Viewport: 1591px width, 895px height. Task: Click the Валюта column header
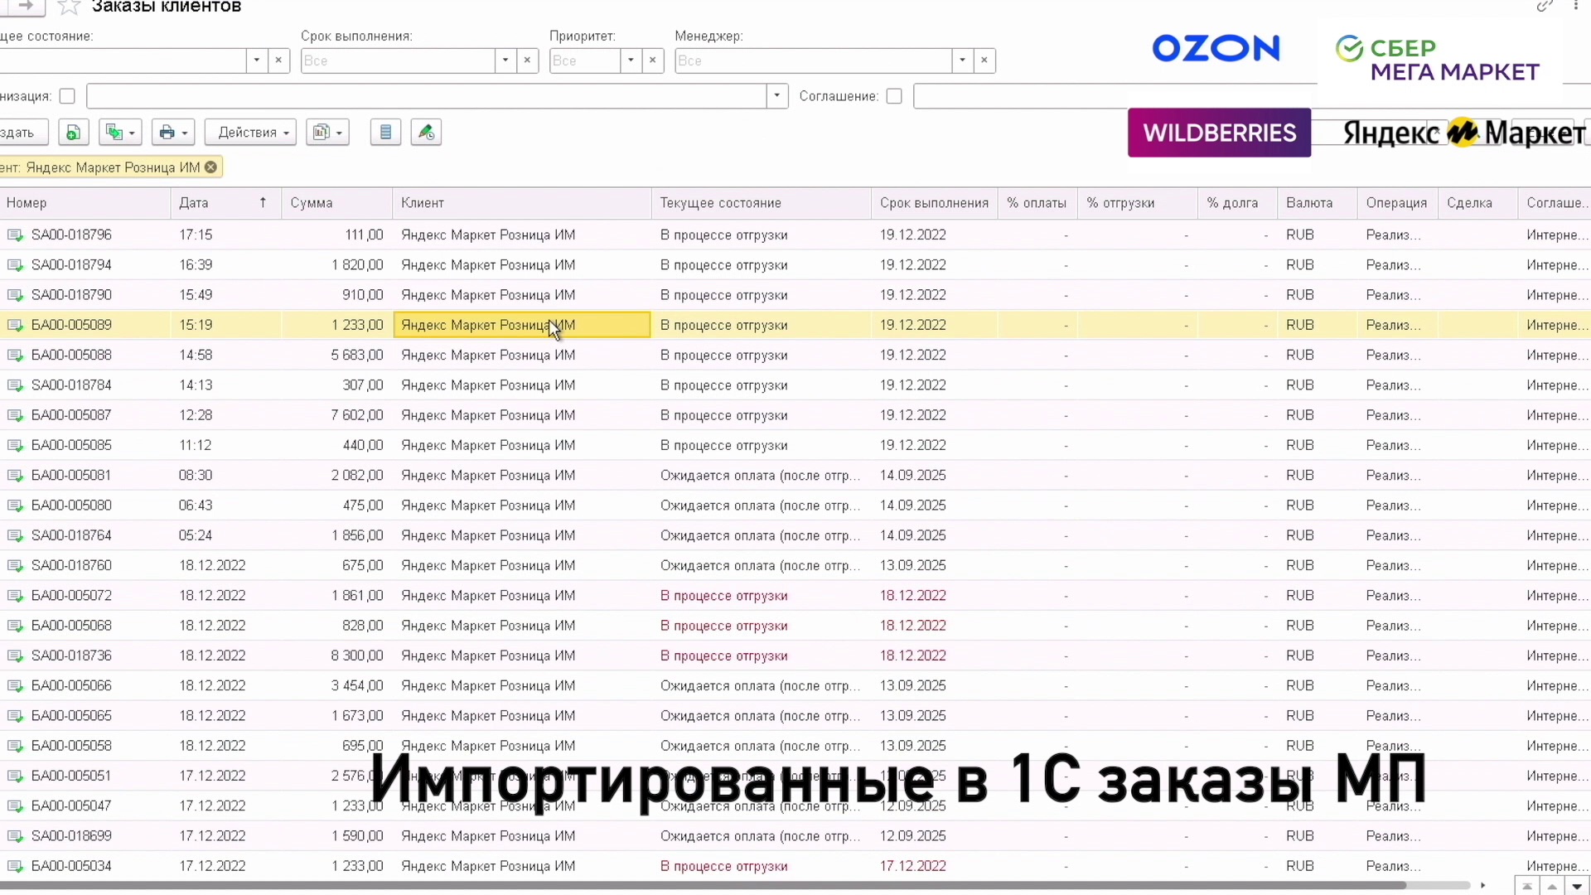point(1317,203)
